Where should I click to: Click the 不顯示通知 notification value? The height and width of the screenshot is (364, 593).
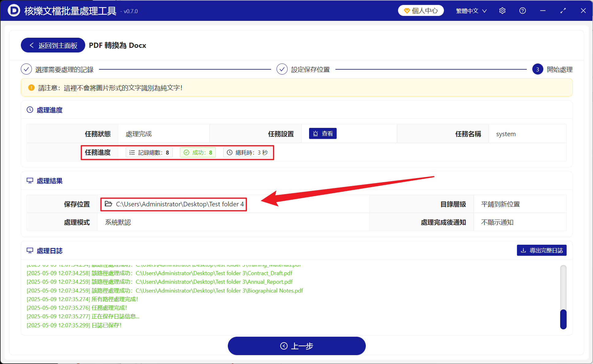pos(497,222)
